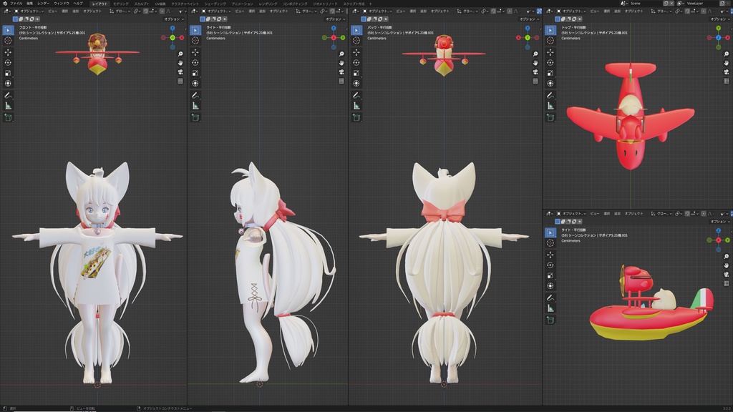Click the pan hand gizmo in Top viewport
The width and height of the screenshot is (733, 412).
726,63
